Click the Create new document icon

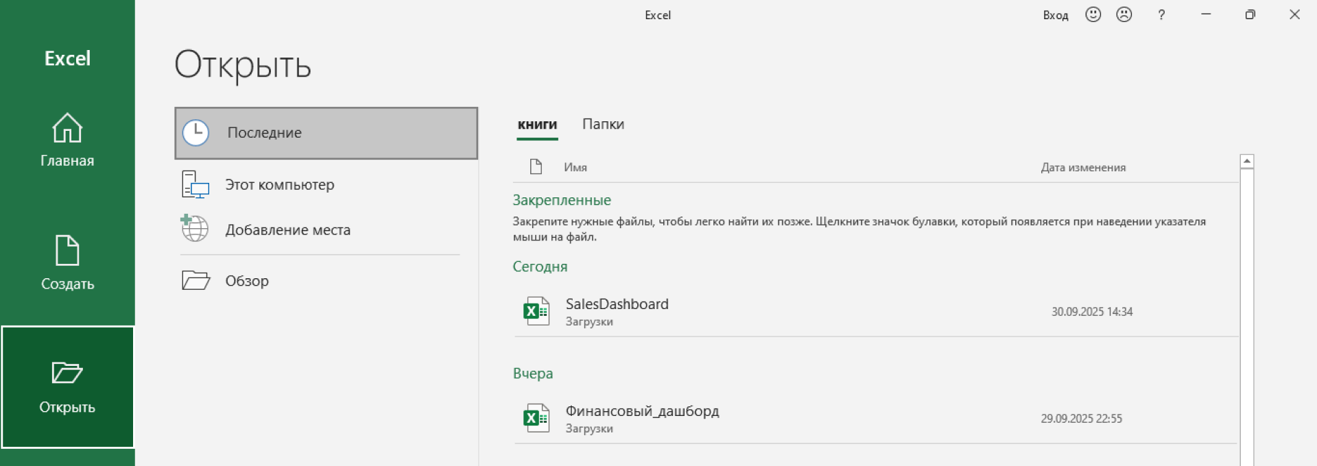67,250
